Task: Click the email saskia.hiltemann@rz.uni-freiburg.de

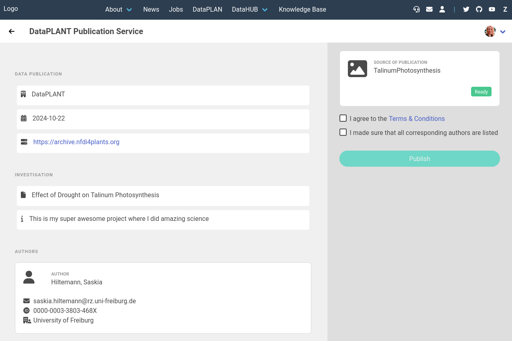Action: (x=85, y=301)
